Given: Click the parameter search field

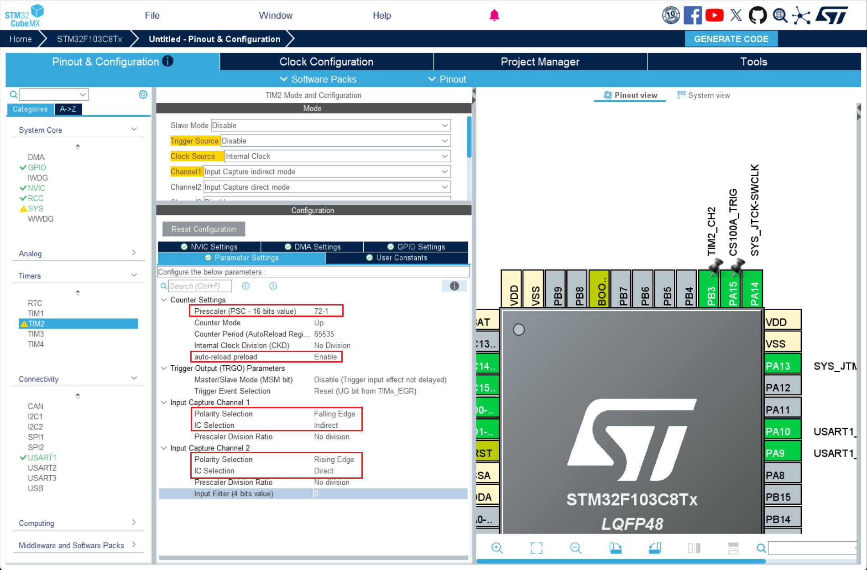Looking at the screenshot, I should 200,286.
